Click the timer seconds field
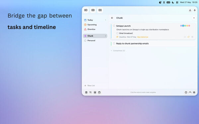 (100, 10)
